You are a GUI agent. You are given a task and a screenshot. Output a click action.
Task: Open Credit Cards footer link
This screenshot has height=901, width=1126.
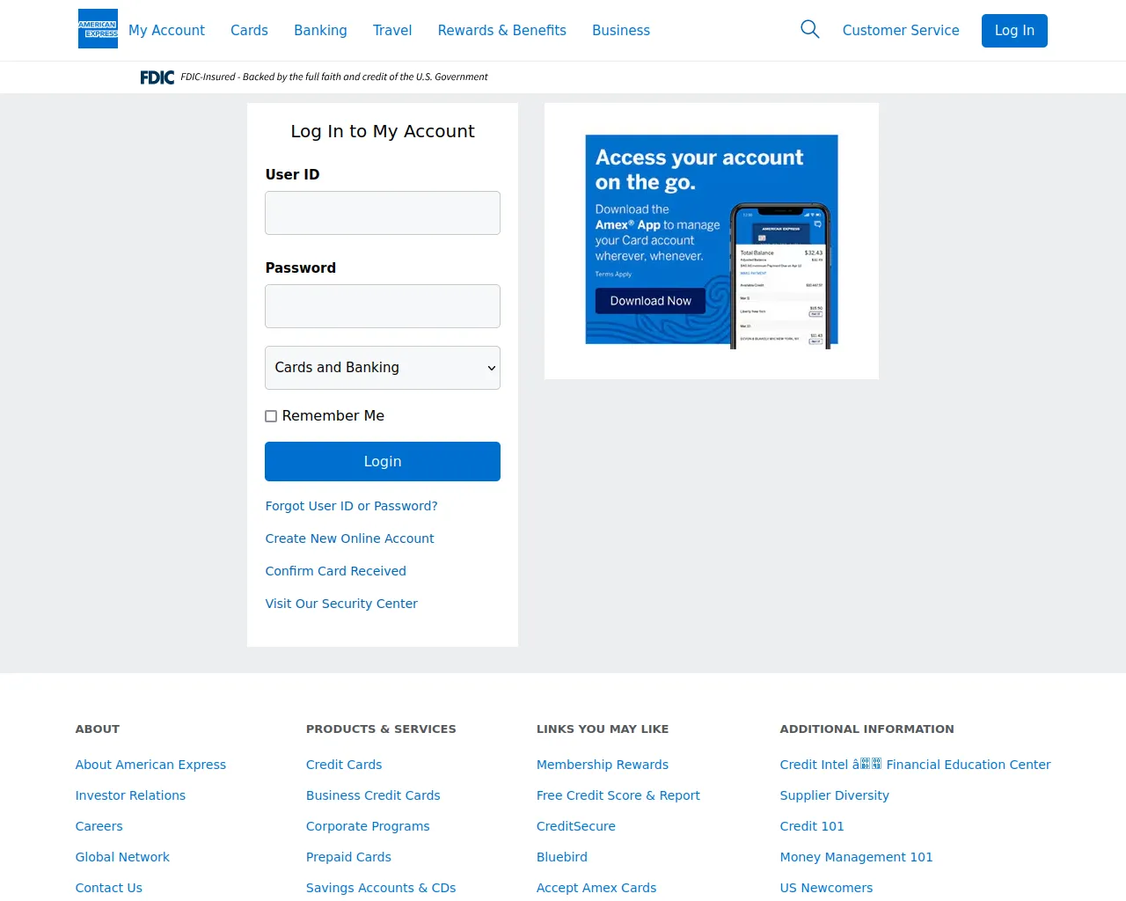click(x=344, y=765)
